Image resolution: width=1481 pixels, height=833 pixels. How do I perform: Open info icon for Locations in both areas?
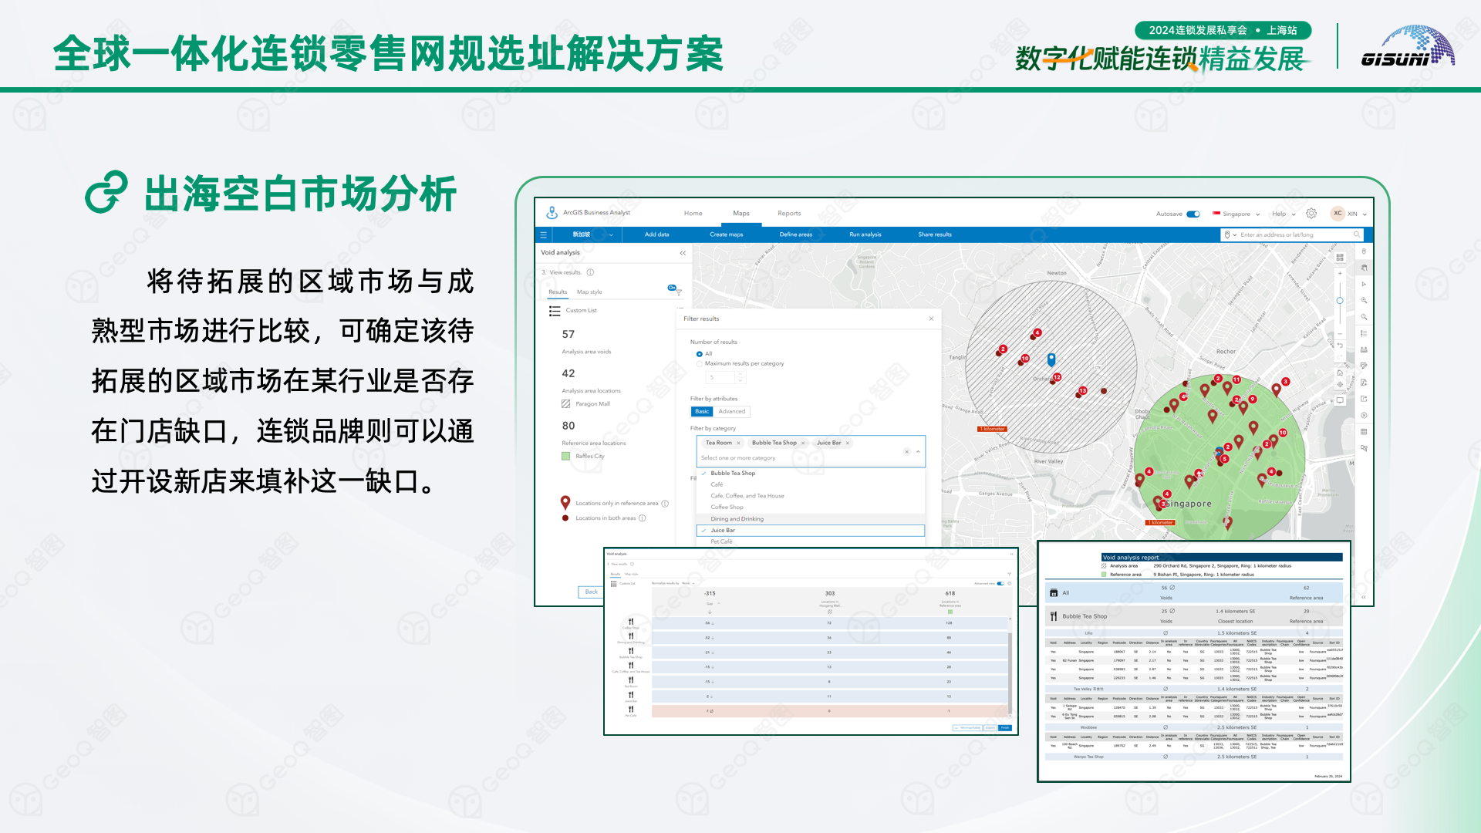click(643, 518)
